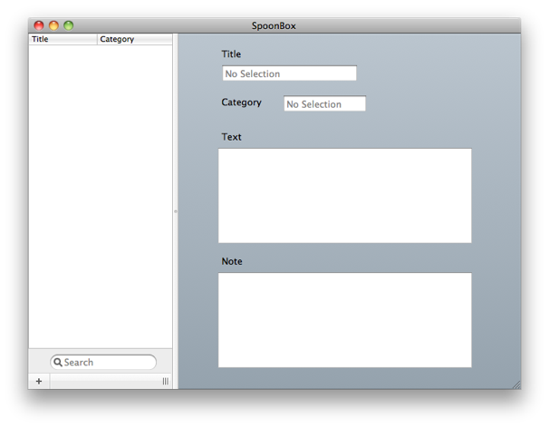
Task: Click the "Title" form label
Action: click(231, 54)
